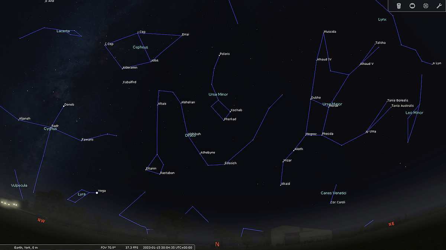Select the Tania Australis star label

pos(403,106)
